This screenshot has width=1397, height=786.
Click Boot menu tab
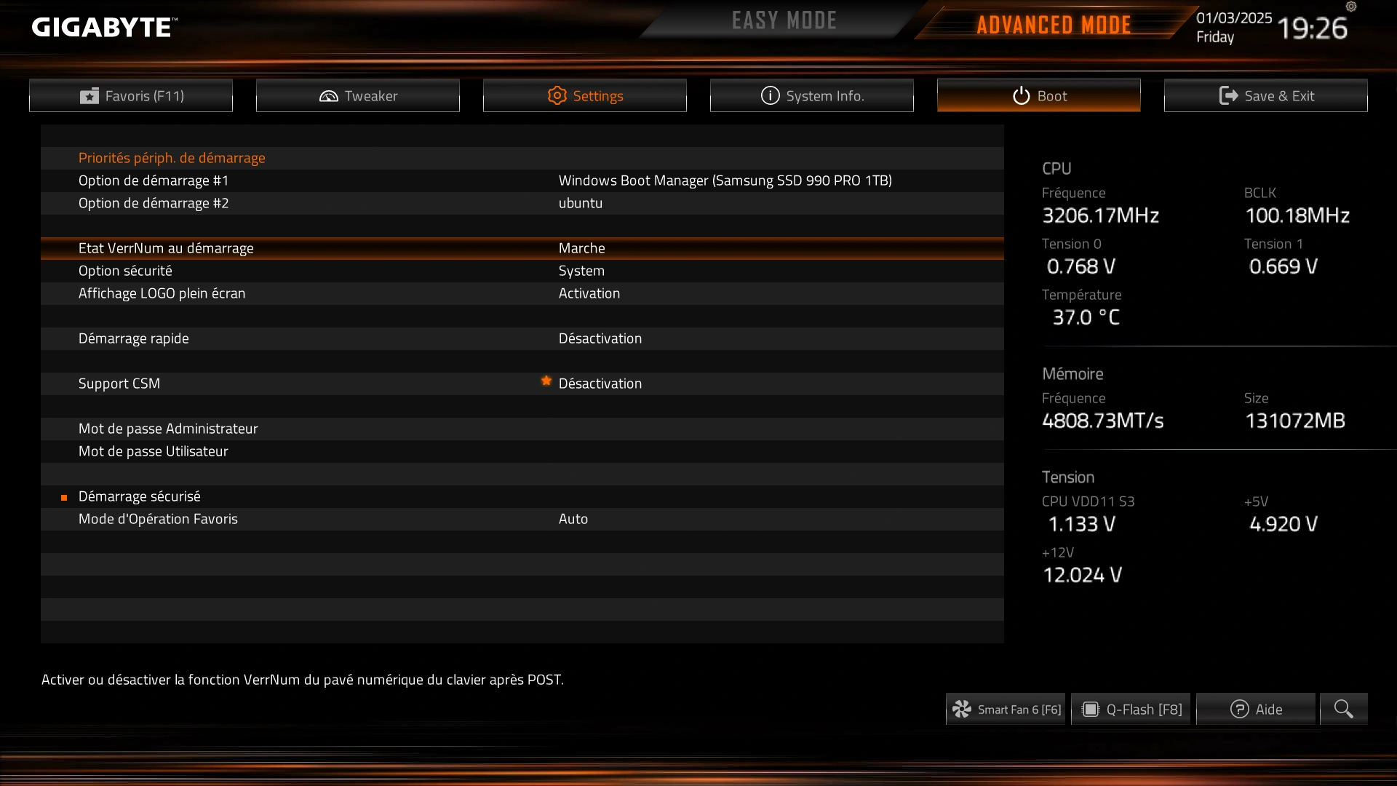(x=1038, y=95)
